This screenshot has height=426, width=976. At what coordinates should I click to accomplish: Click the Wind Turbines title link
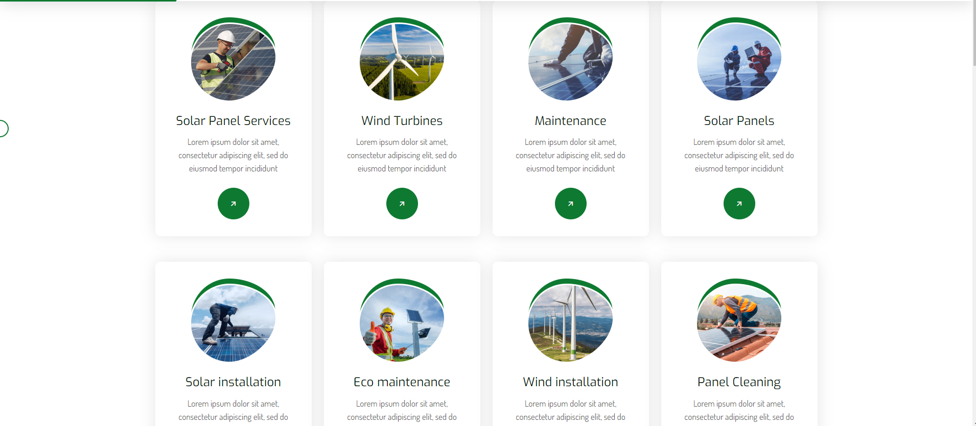[402, 121]
